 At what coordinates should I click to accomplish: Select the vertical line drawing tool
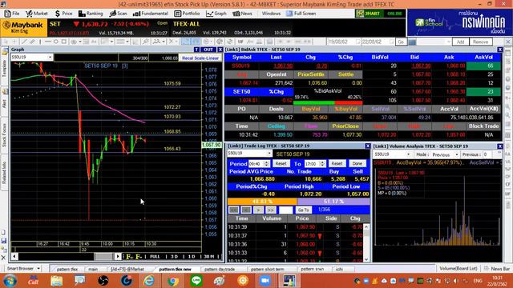[x=40, y=42]
